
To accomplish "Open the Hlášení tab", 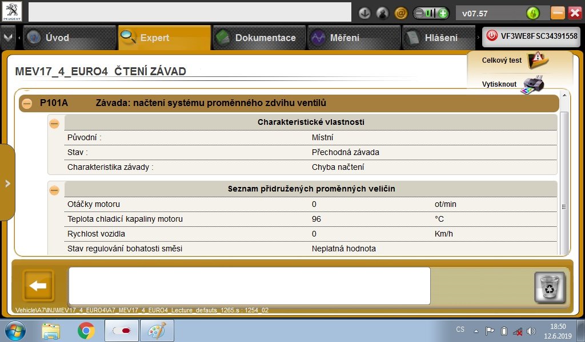I will 438,38.
